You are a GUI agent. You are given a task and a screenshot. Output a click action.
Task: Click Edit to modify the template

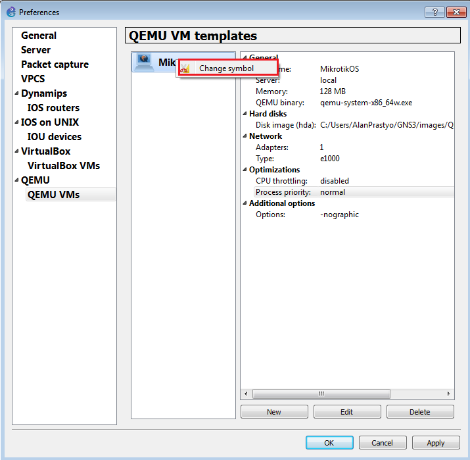[347, 412]
